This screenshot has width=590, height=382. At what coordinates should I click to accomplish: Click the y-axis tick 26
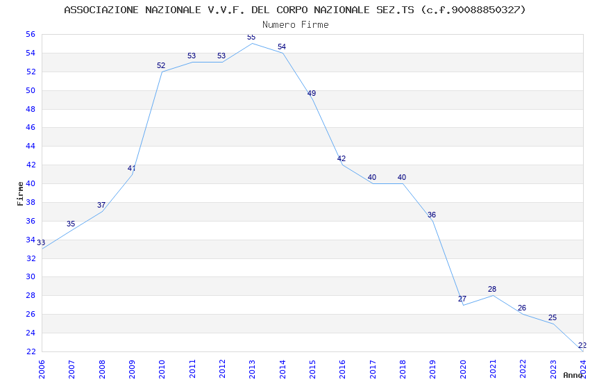(x=31, y=314)
